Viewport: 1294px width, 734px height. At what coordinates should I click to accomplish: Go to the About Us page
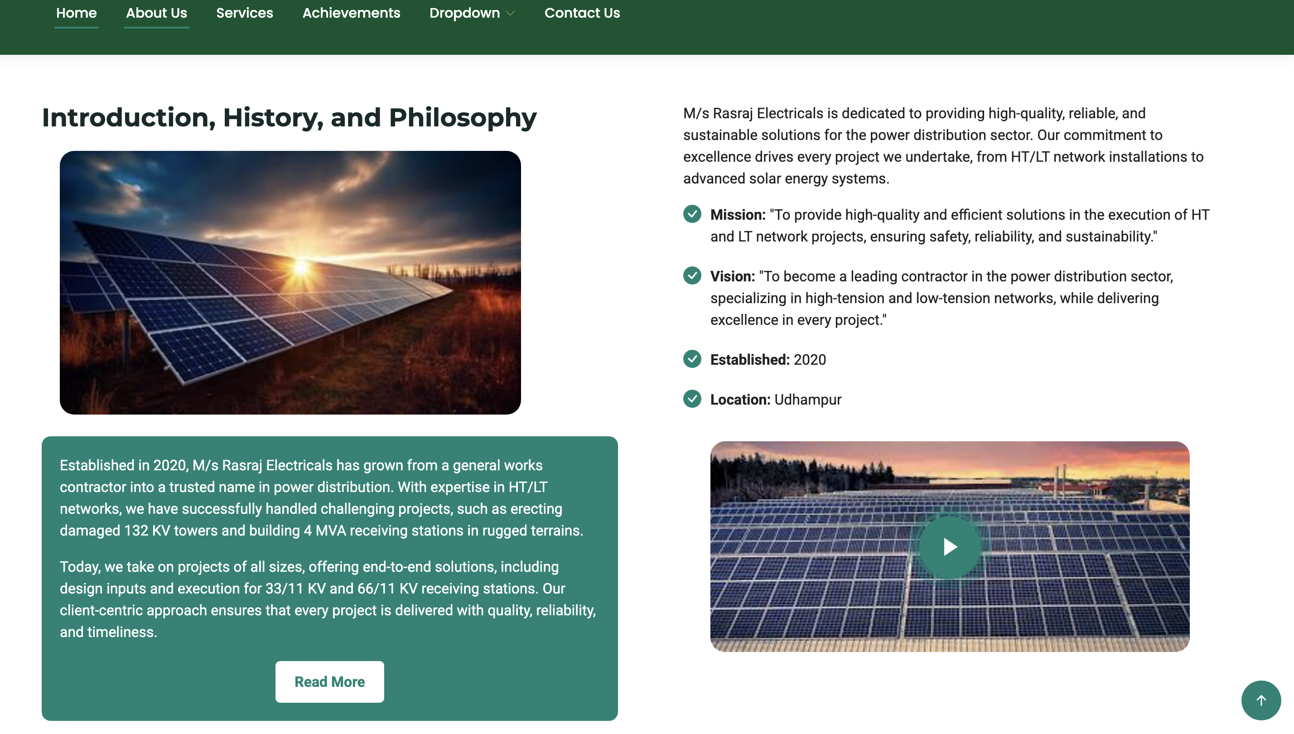(156, 13)
